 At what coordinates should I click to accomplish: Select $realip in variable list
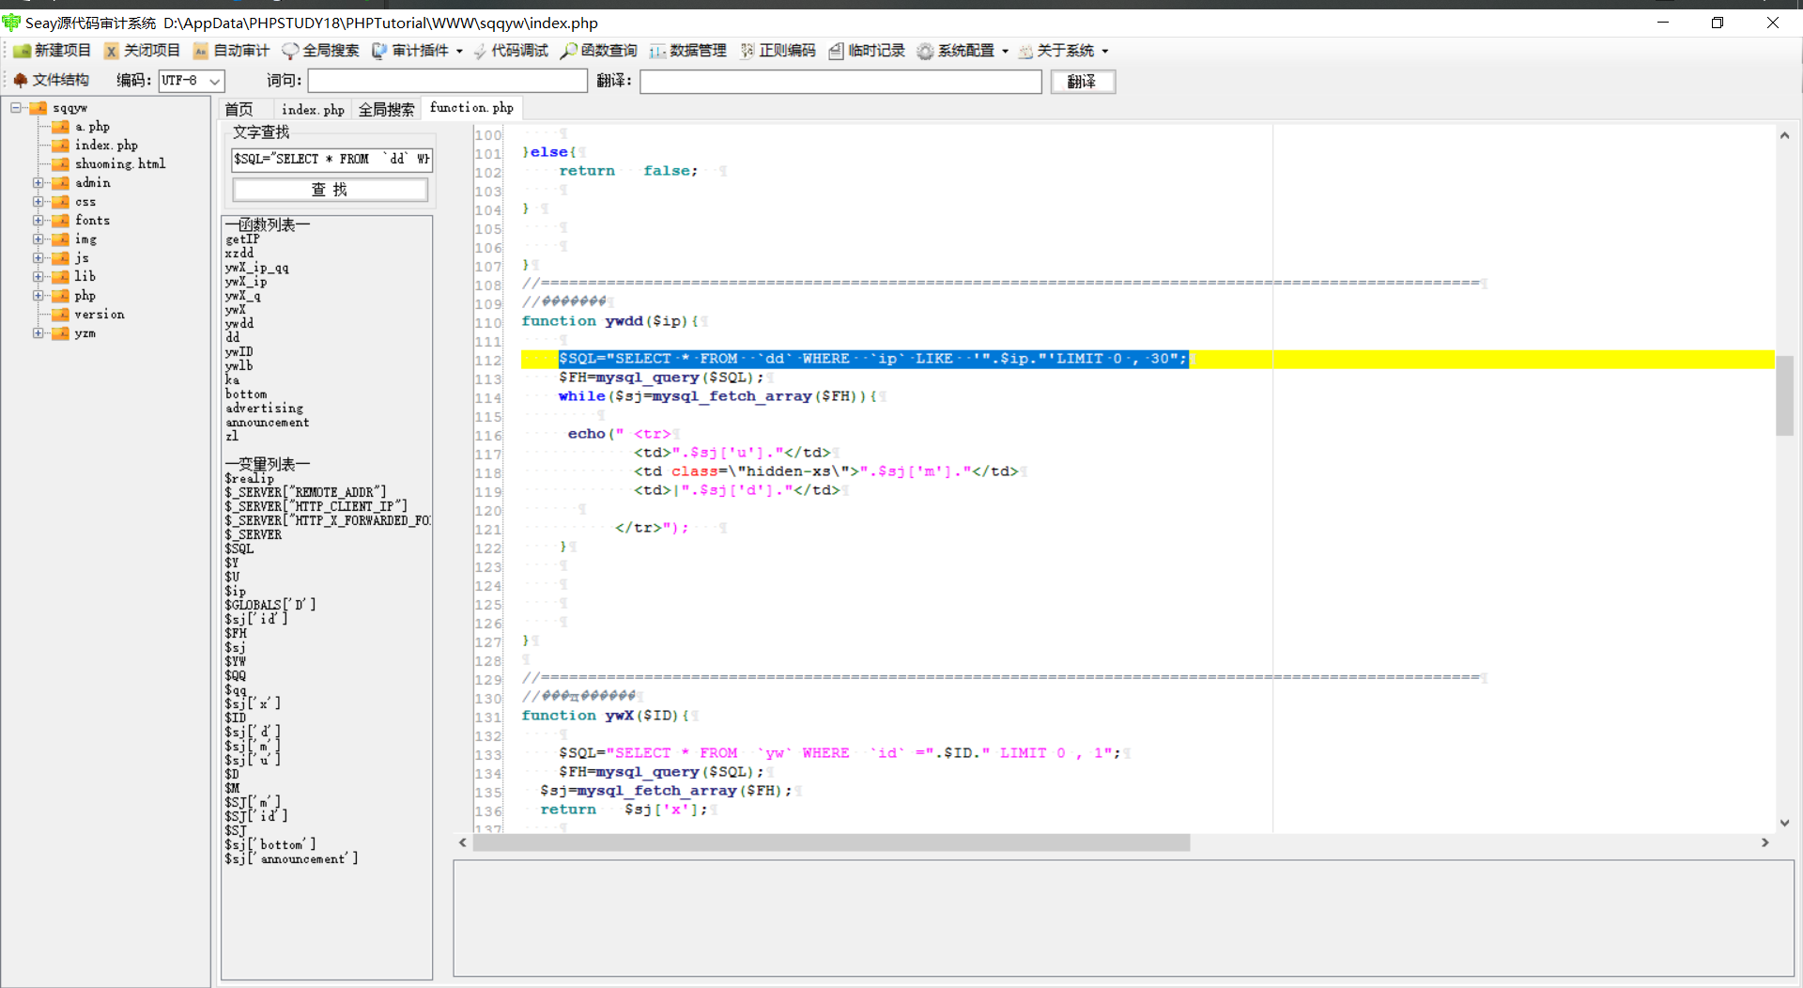pyautogui.click(x=250, y=478)
